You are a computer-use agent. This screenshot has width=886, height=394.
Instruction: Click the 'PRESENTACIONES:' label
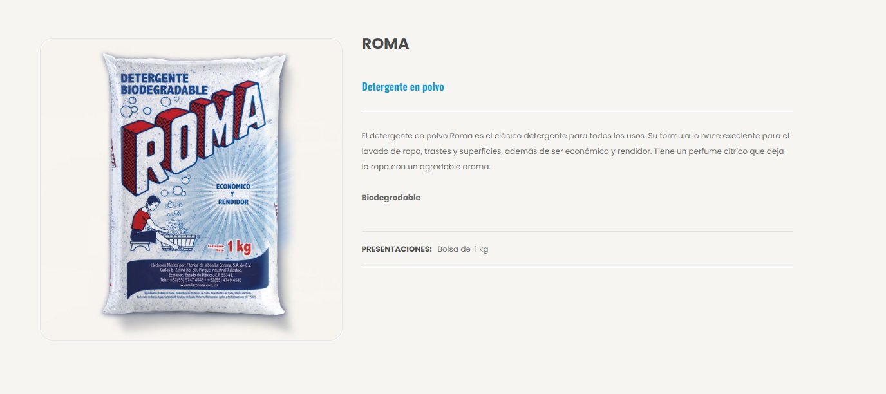[x=397, y=249]
